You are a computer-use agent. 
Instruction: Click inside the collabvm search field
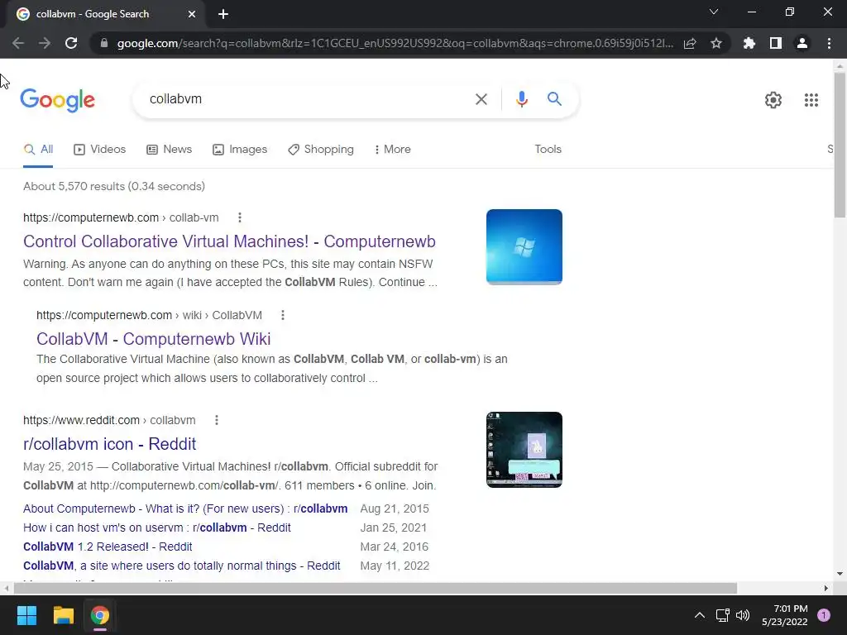(x=308, y=99)
